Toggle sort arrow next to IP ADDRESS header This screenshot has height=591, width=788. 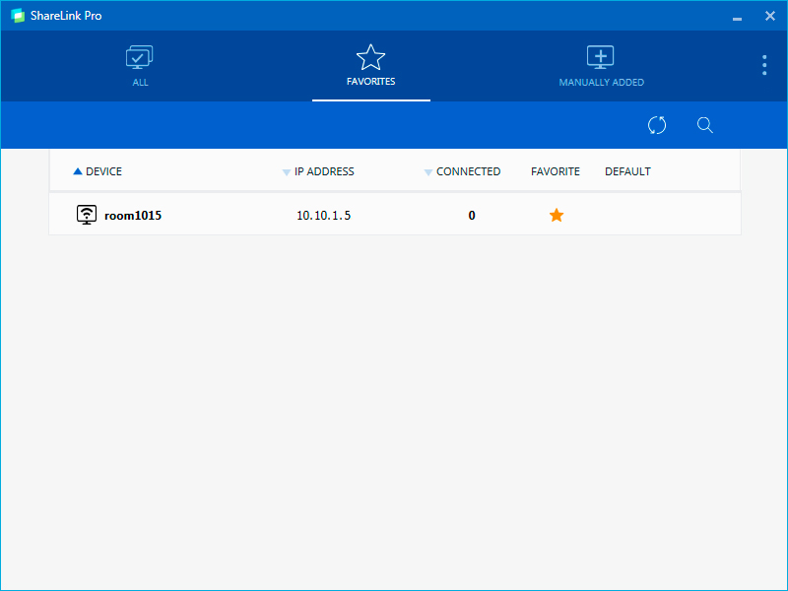287,172
